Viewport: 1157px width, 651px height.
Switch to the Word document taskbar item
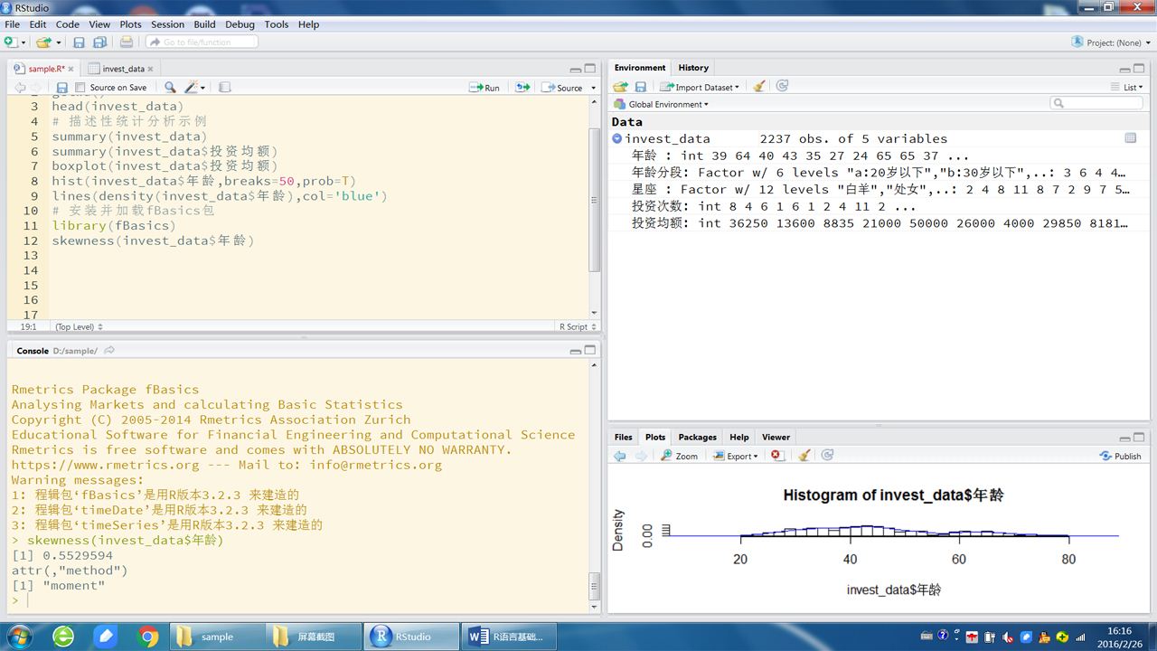coord(511,637)
